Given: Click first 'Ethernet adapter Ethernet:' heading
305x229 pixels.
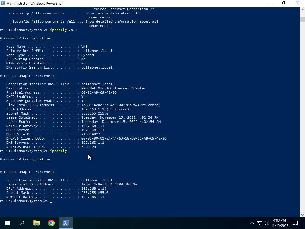Looking at the screenshot, I should pyautogui.click(x=27, y=76).
